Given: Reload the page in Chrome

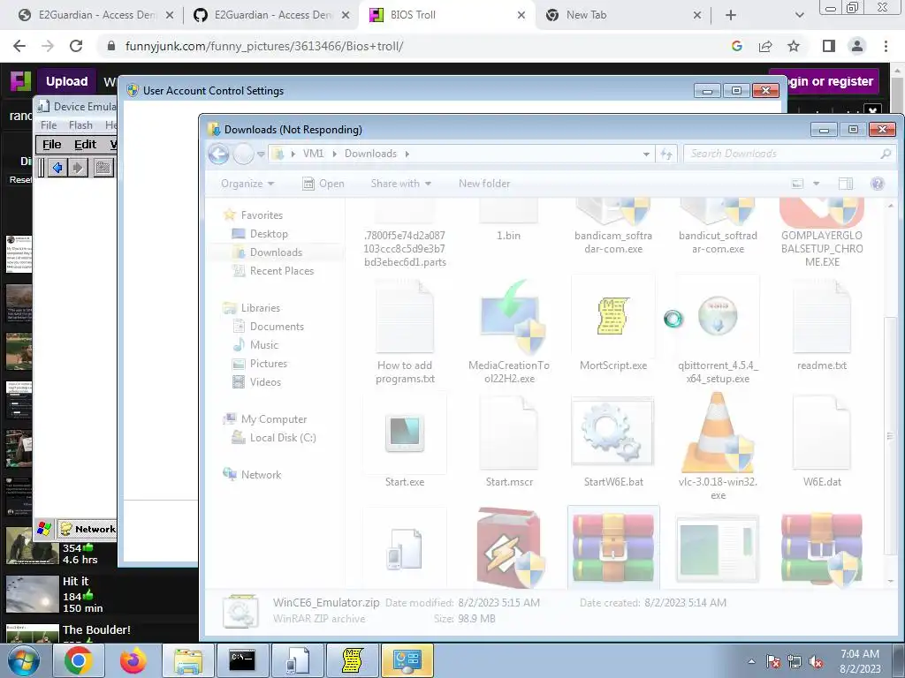Looking at the screenshot, I should tap(76, 46).
